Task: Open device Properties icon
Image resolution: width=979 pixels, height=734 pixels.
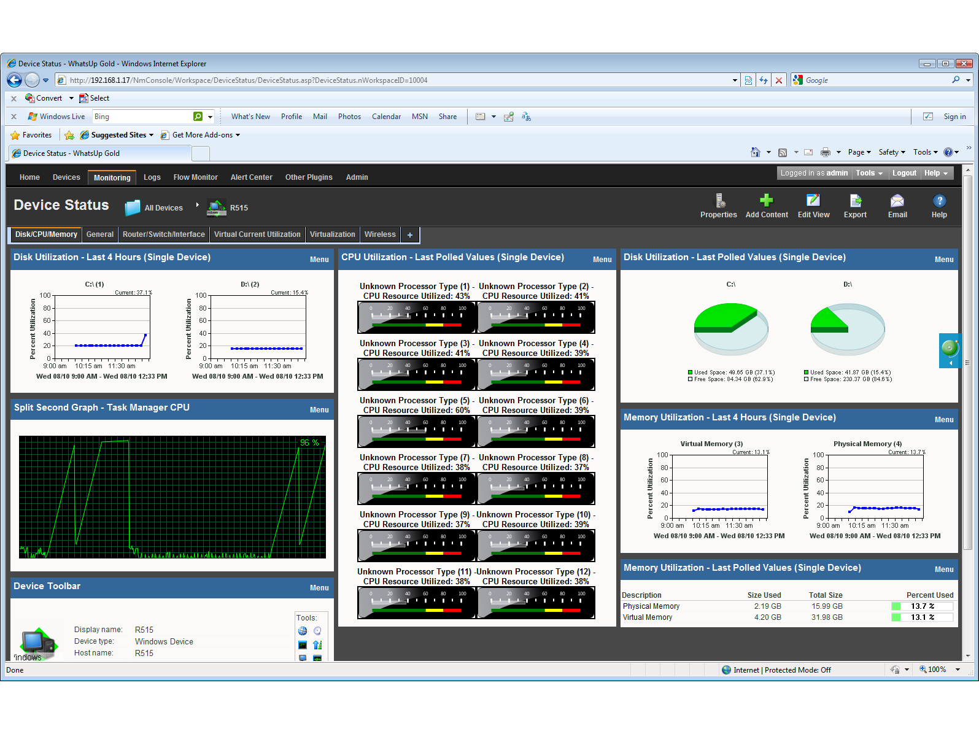Action: pos(721,201)
